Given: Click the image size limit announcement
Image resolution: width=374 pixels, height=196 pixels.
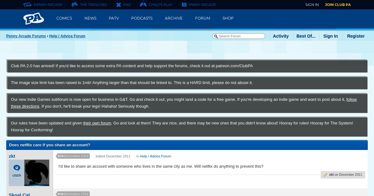Looking at the screenshot, I should (187, 83).
